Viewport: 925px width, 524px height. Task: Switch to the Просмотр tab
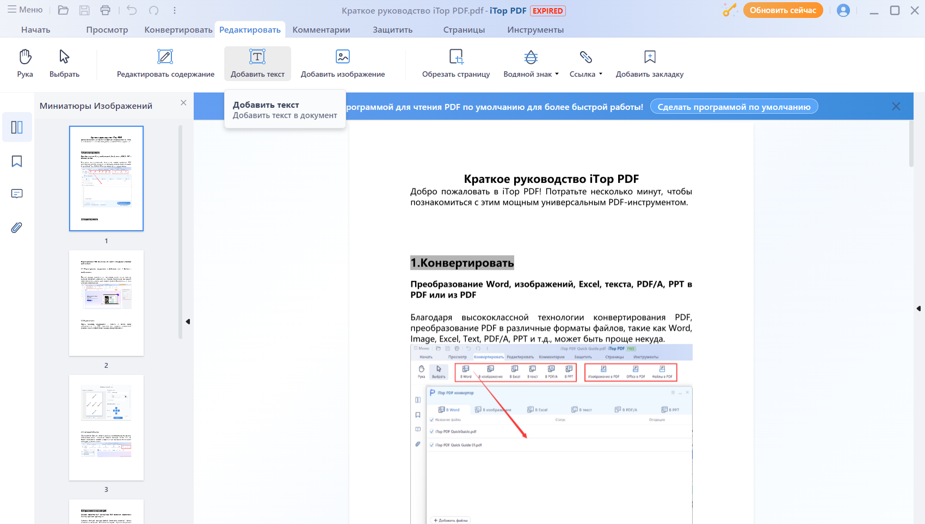point(107,30)
